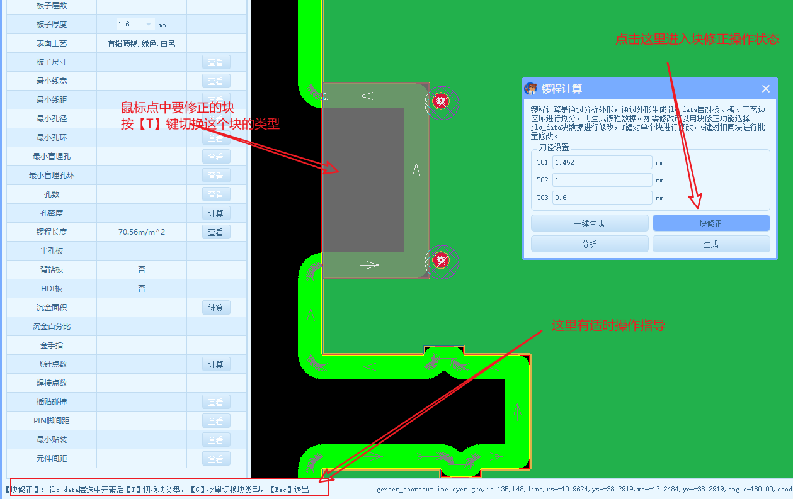Click the 锣程计算 dialog title icon

[531, 89]
